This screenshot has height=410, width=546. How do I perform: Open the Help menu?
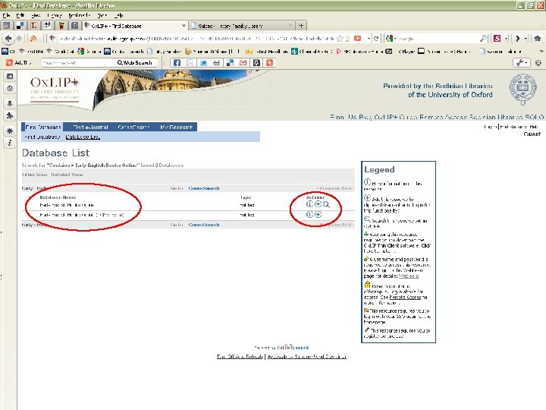(x=119, y=15)
